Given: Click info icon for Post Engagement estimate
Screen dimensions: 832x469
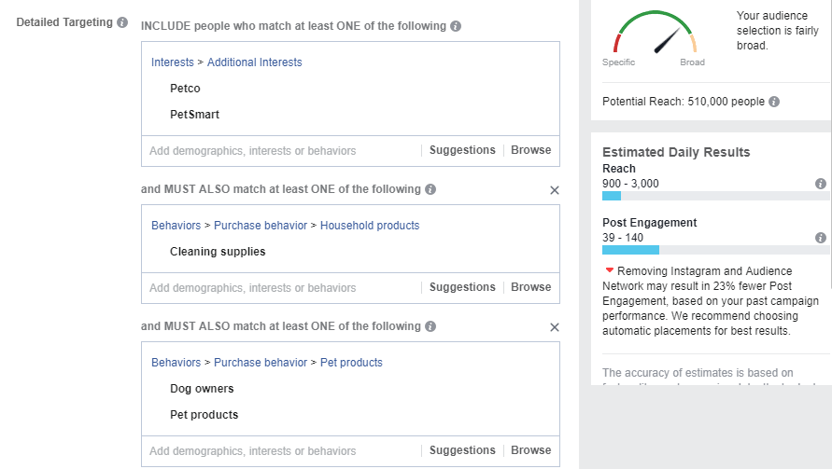Looking at the screenshot, I should [x=820, y=238].
